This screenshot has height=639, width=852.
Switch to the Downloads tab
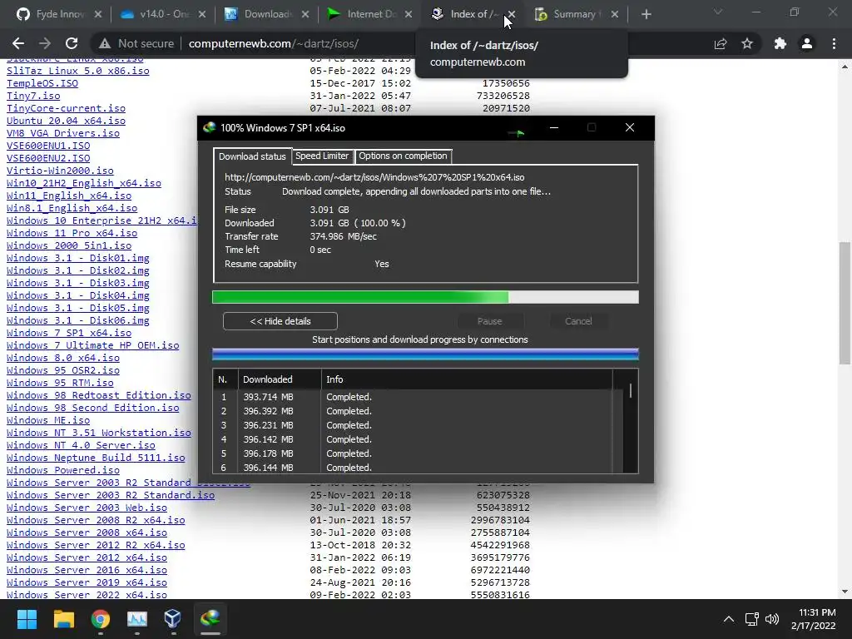(x=260, y=14)
